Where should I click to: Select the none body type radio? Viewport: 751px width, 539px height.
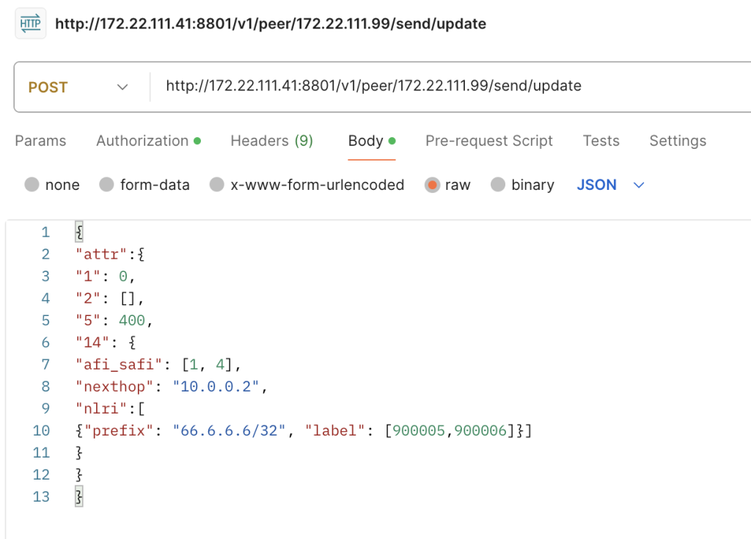pyautogui.click(x=32, y=185)
